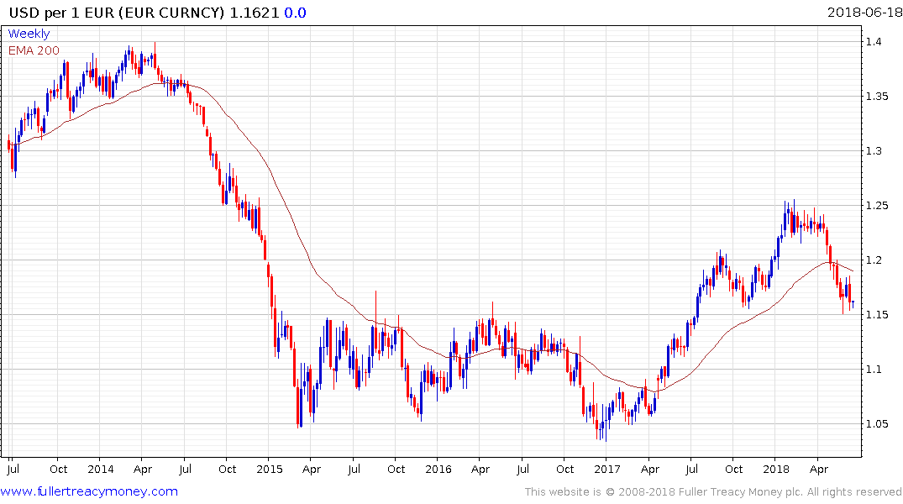Click the 1.4 y-axis label
Viewport: 903px width, 504px height.
pos(873,41)
